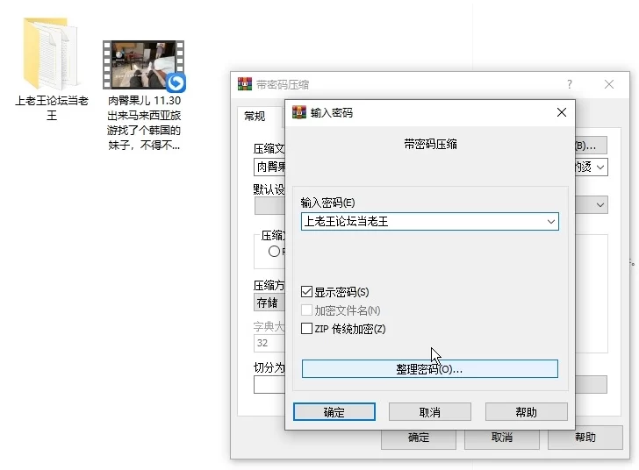The image size is (639, 470).
Task: Click the 整理密码(O)... button
Action: pos(430,369)
